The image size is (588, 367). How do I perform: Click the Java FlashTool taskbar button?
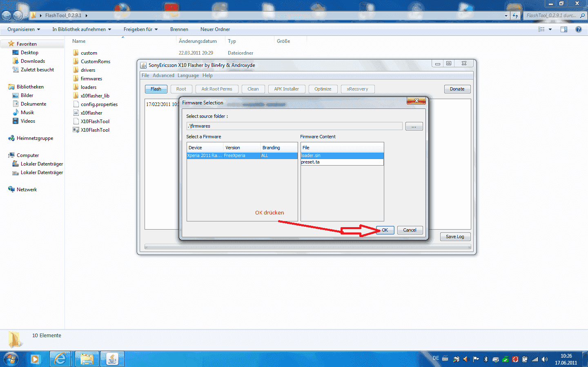[112, 359]
